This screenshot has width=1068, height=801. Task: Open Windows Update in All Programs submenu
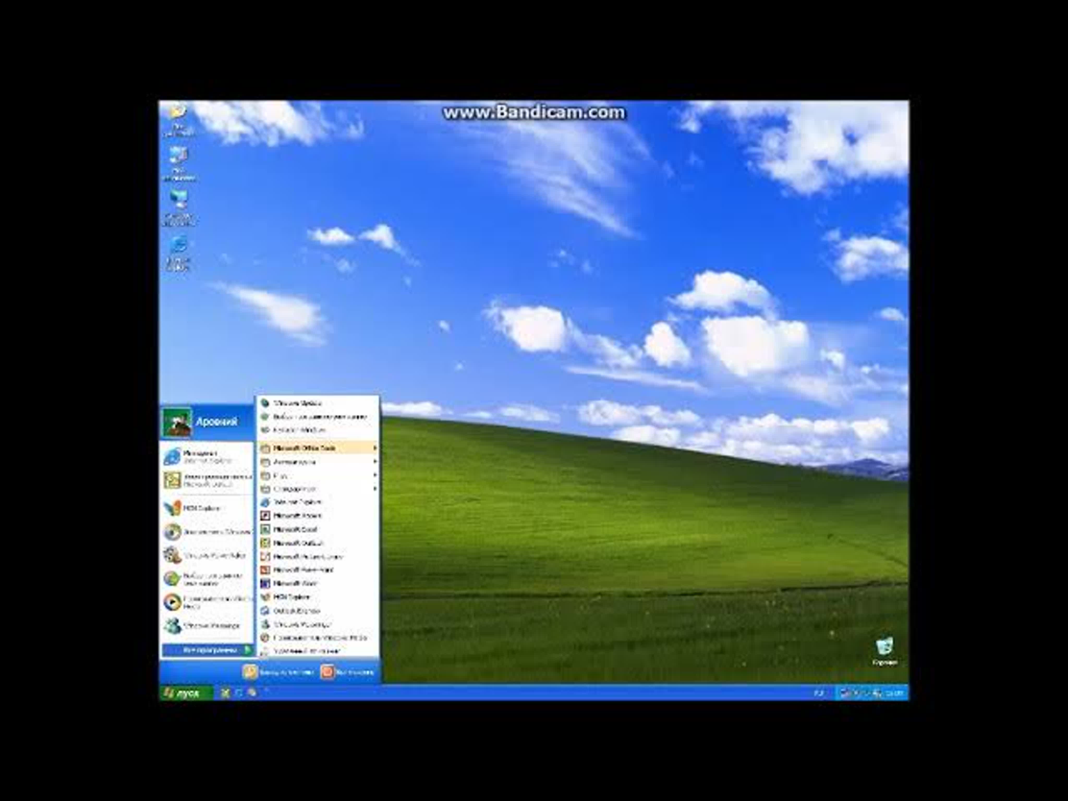pyautogui.click(x=318, y=403)
